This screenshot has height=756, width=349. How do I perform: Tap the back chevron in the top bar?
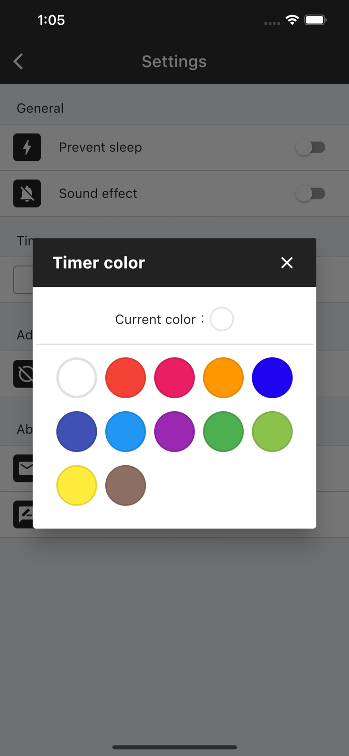tap(18, 61)
